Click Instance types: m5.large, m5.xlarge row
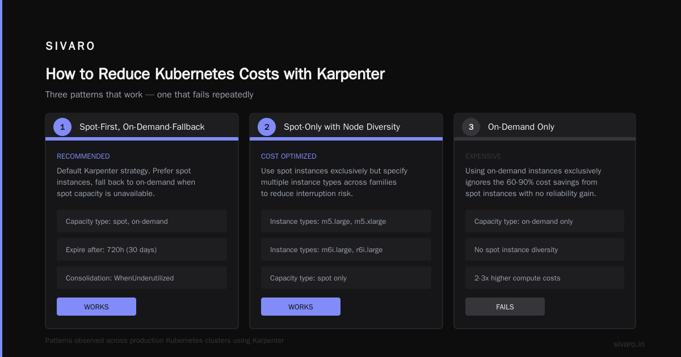The height and width of the screenshot is (357, 681). pos(346,221)
